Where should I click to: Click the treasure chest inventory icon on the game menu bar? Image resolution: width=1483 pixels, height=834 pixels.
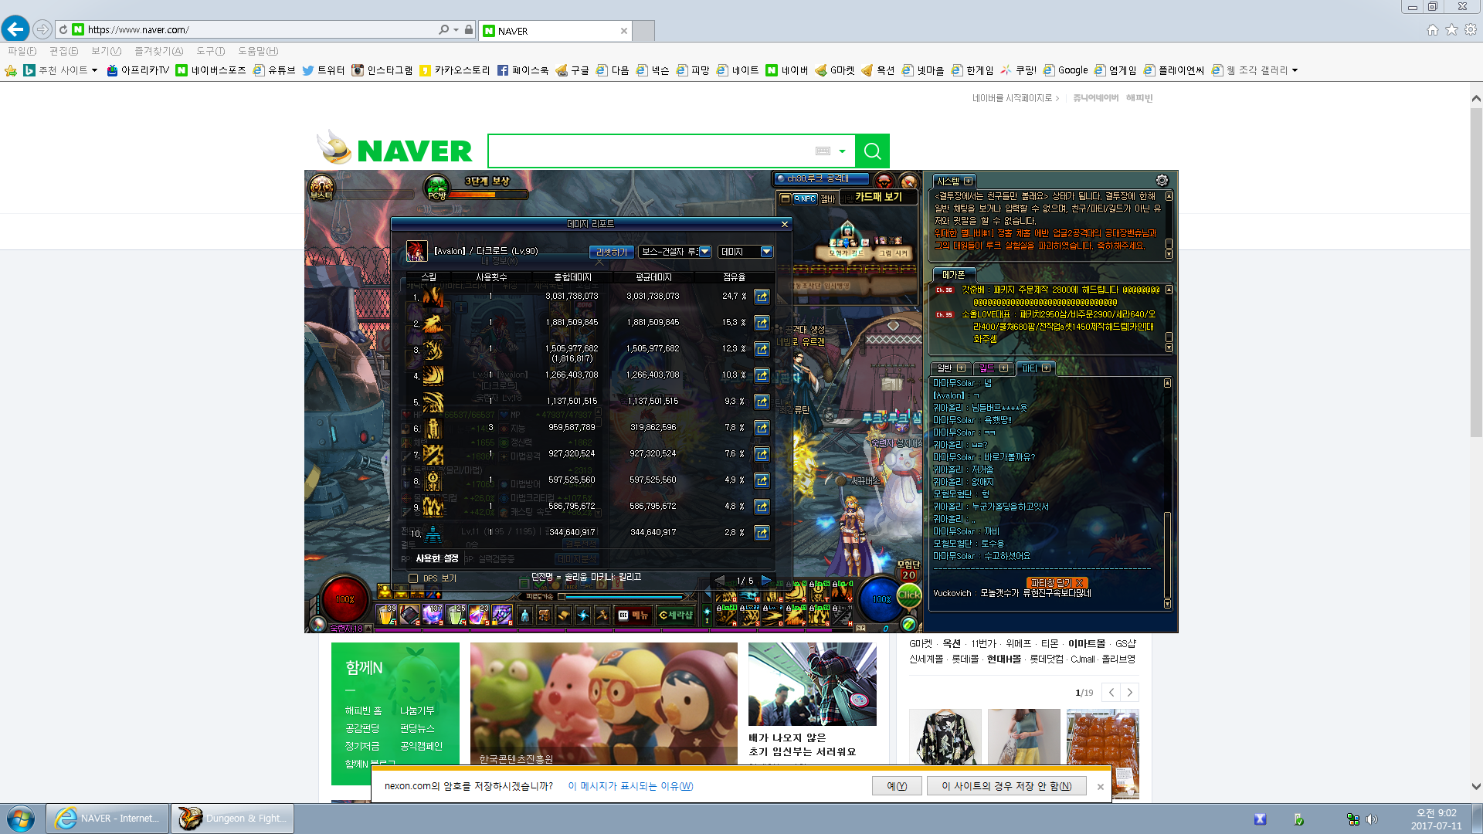click(x=544, y=615)
